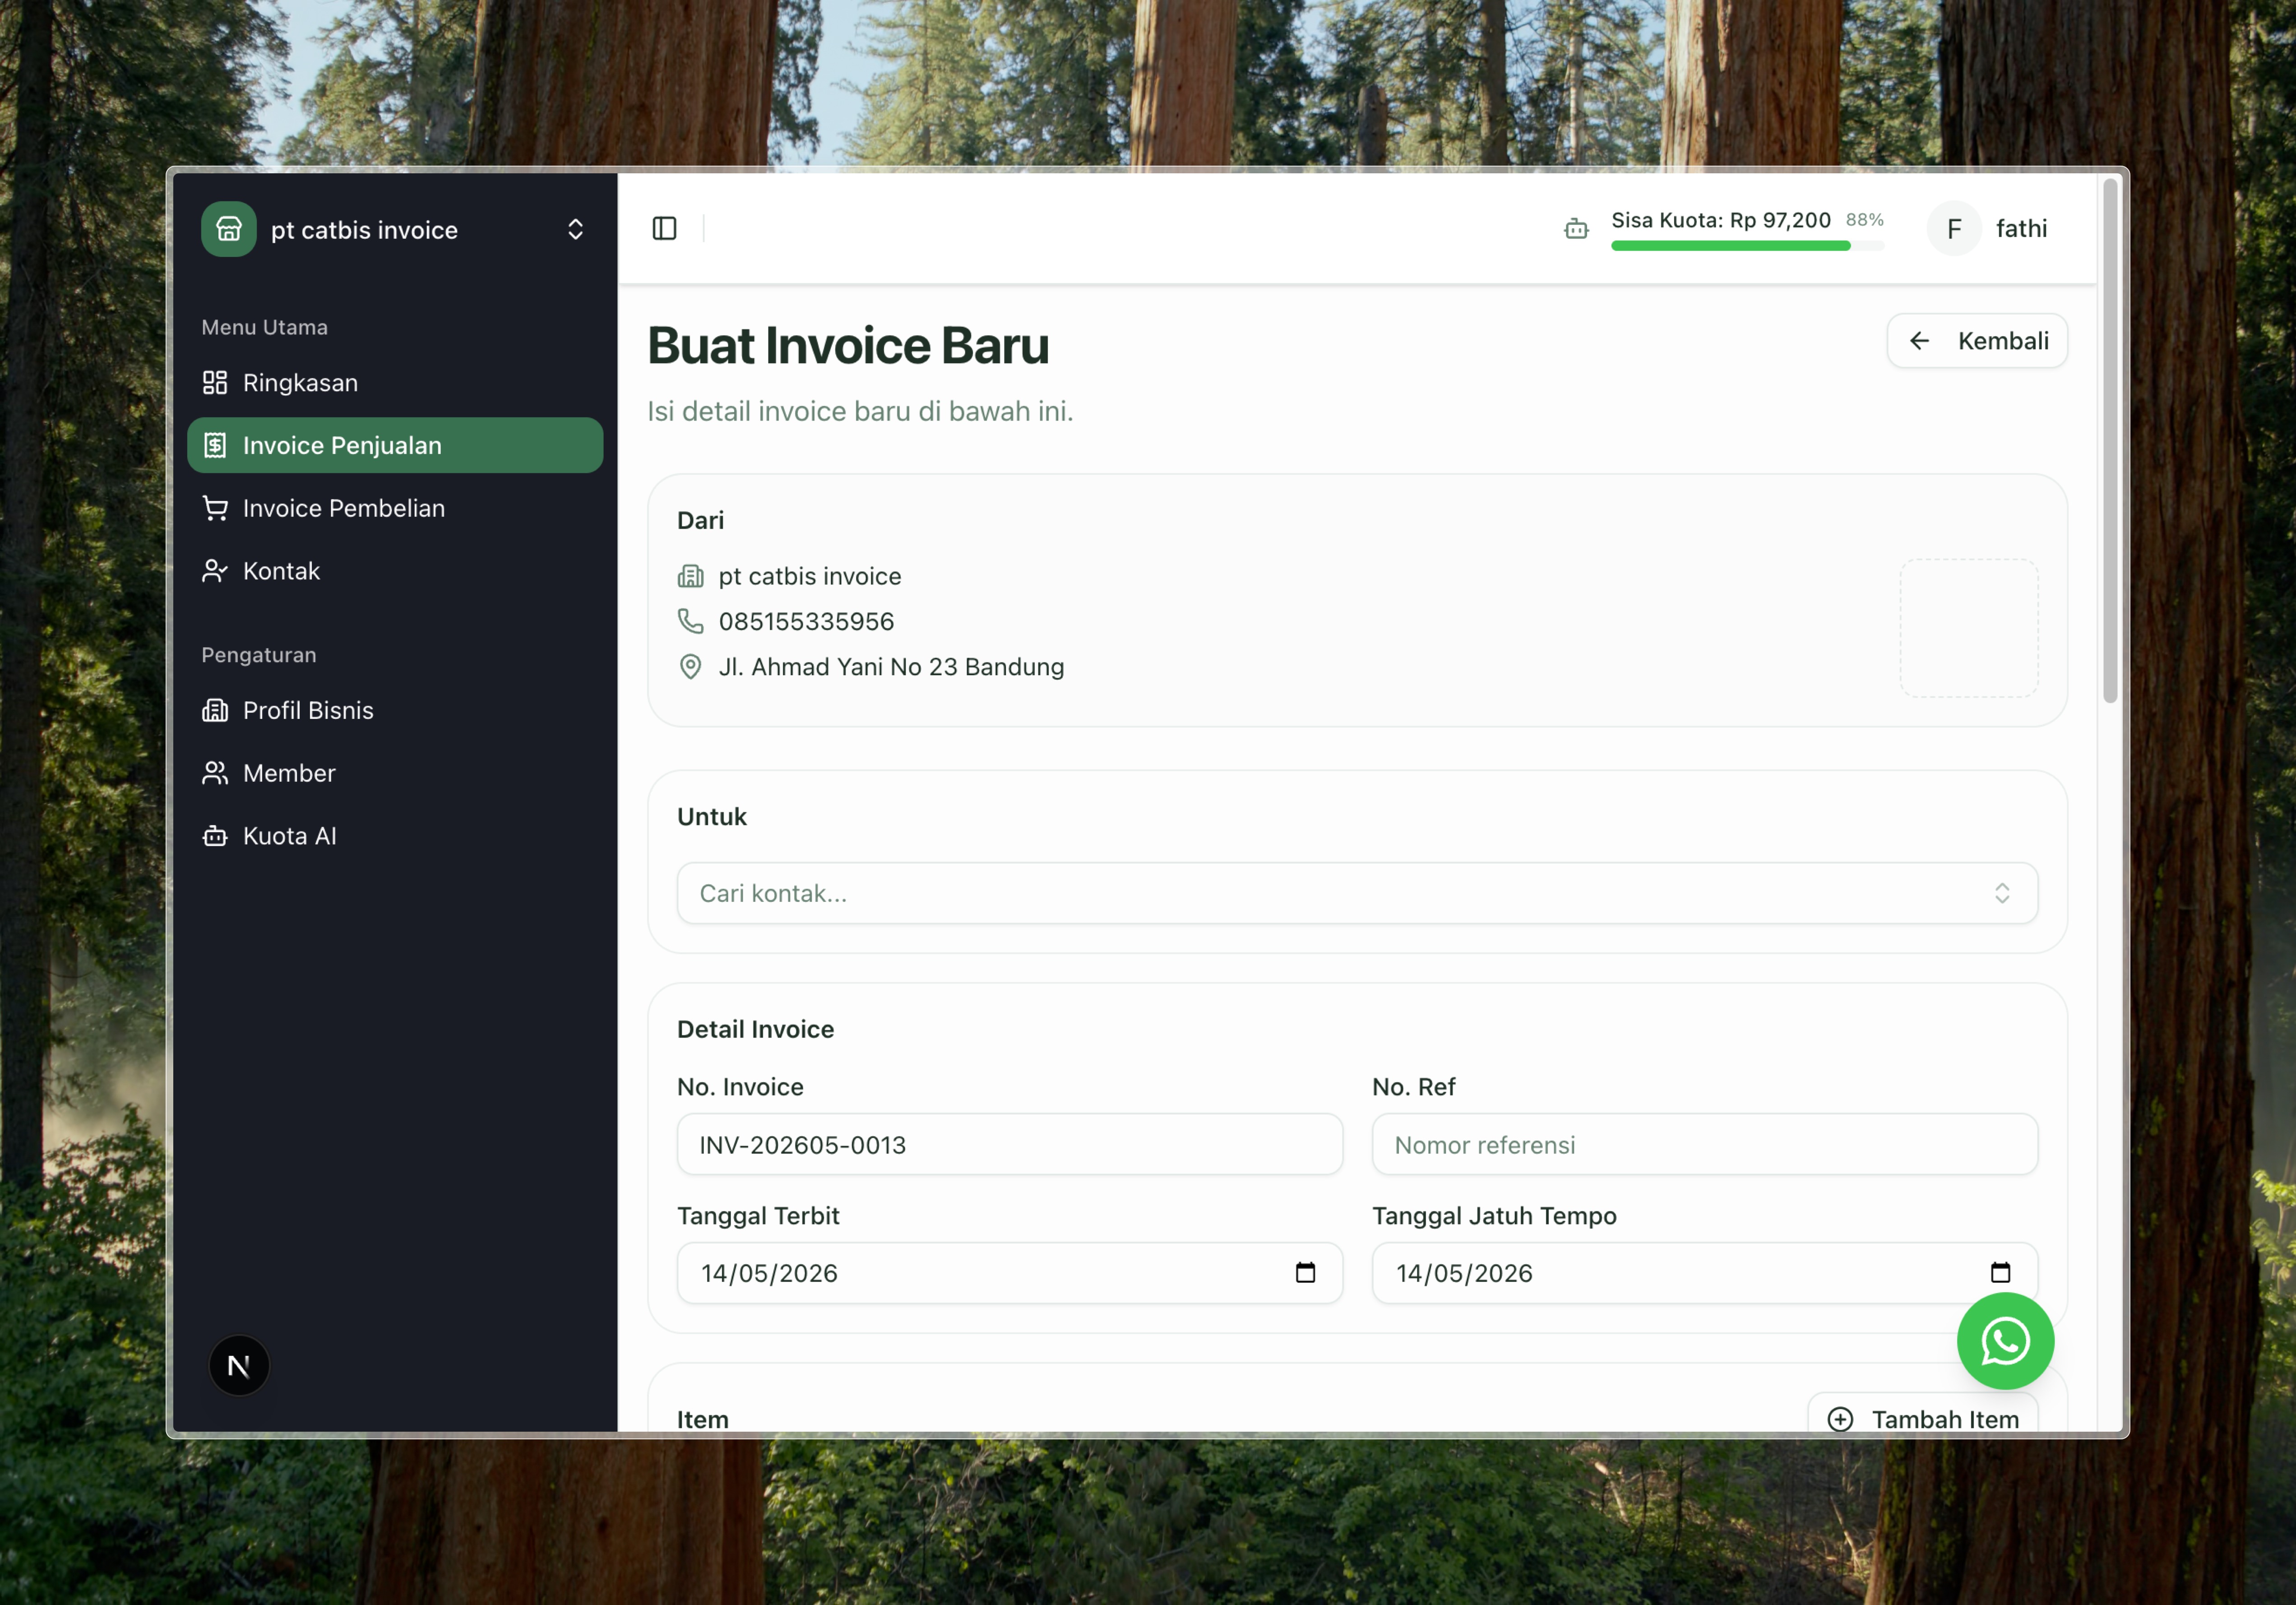Click the Member users icon
Image resolution: width=2296 pixels, height=1605 pixels.
coord(215,773)
